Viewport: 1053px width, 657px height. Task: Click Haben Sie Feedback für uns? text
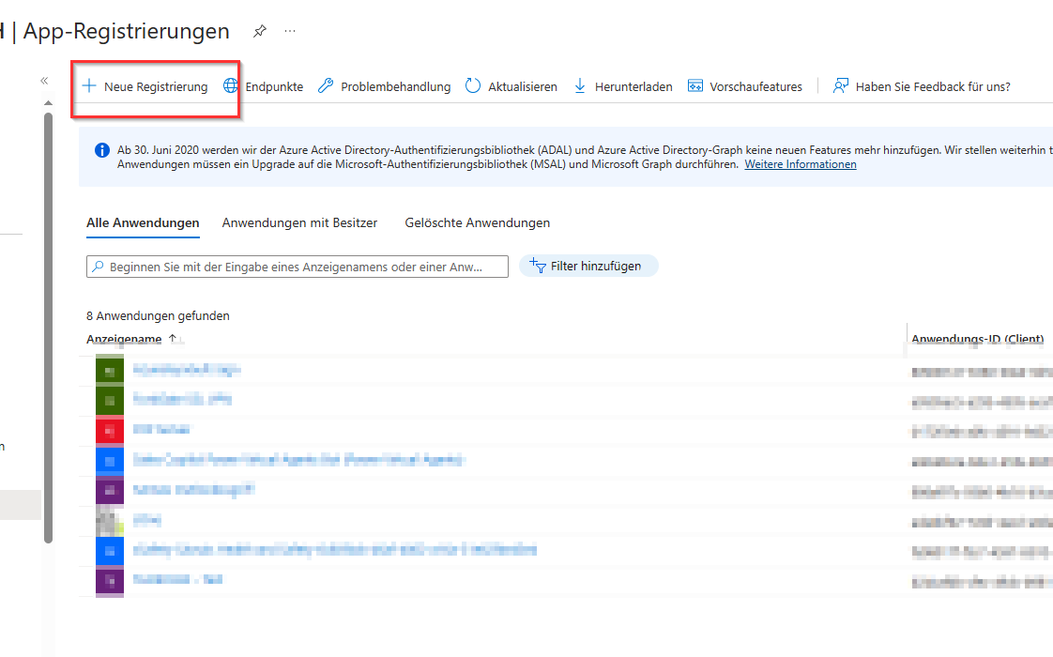coord(933,86)
